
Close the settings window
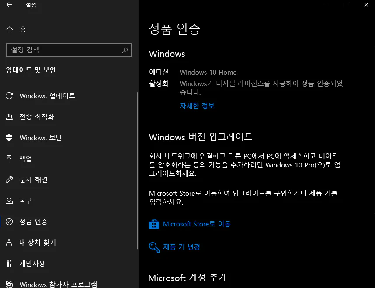coord(366,5)
